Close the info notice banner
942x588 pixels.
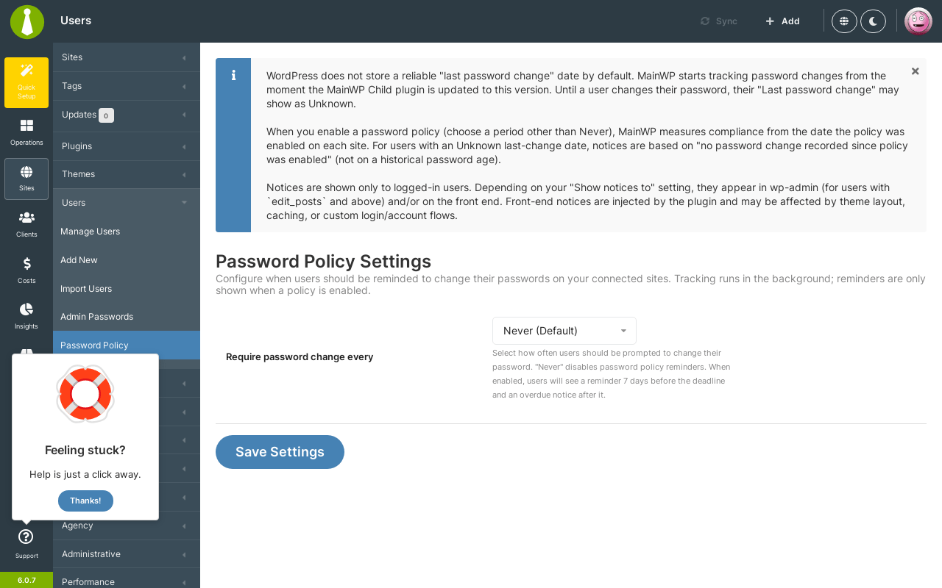coord(916,71)
